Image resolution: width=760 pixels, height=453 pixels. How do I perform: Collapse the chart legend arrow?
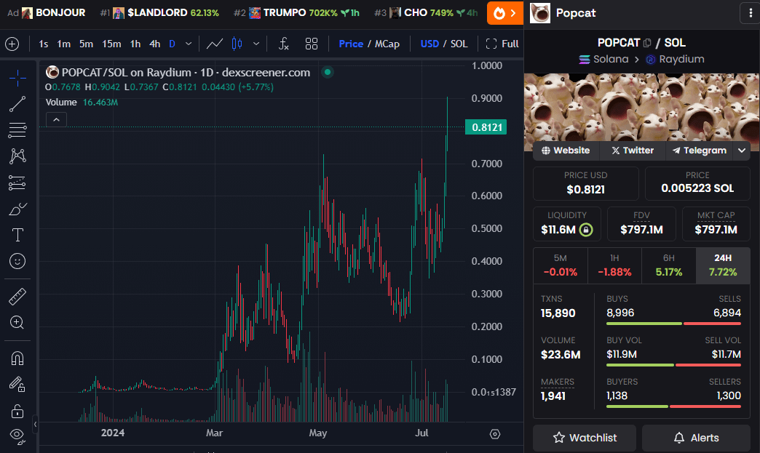click(x=56, y=119)
